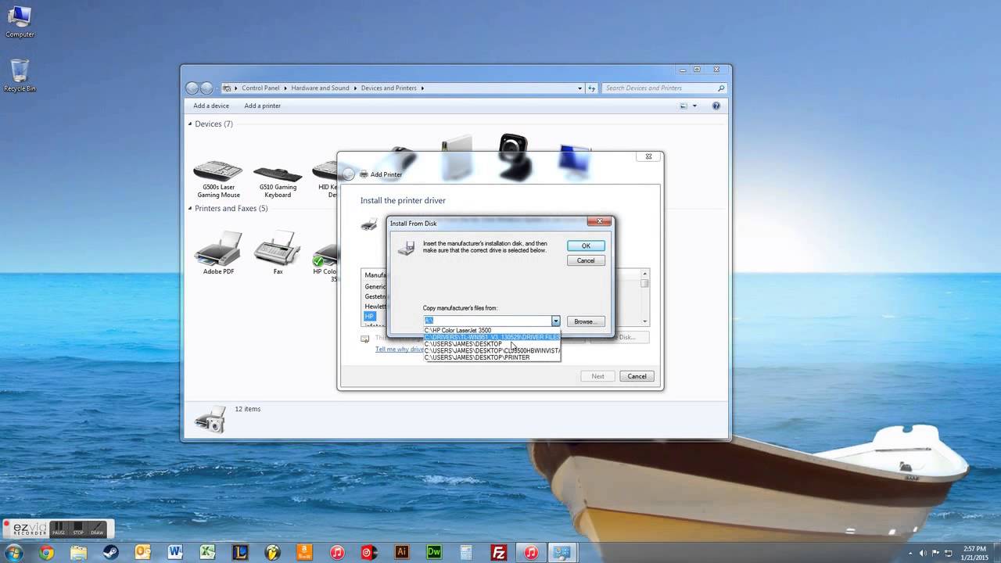Select the CLJ3500HBWINVISTA desktop path entry
This screenshot has width=1001, height=563.
492,350
